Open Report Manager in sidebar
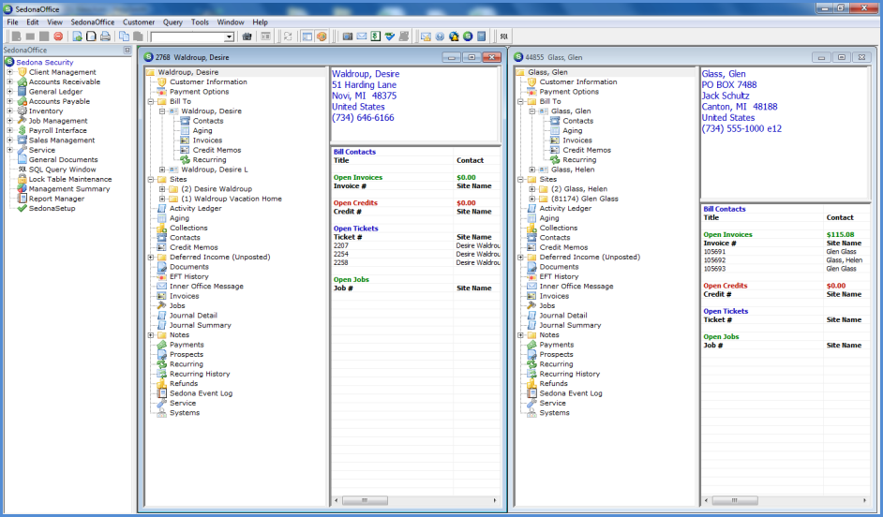This screenshot has width=883, height=517. click(56, 199)
